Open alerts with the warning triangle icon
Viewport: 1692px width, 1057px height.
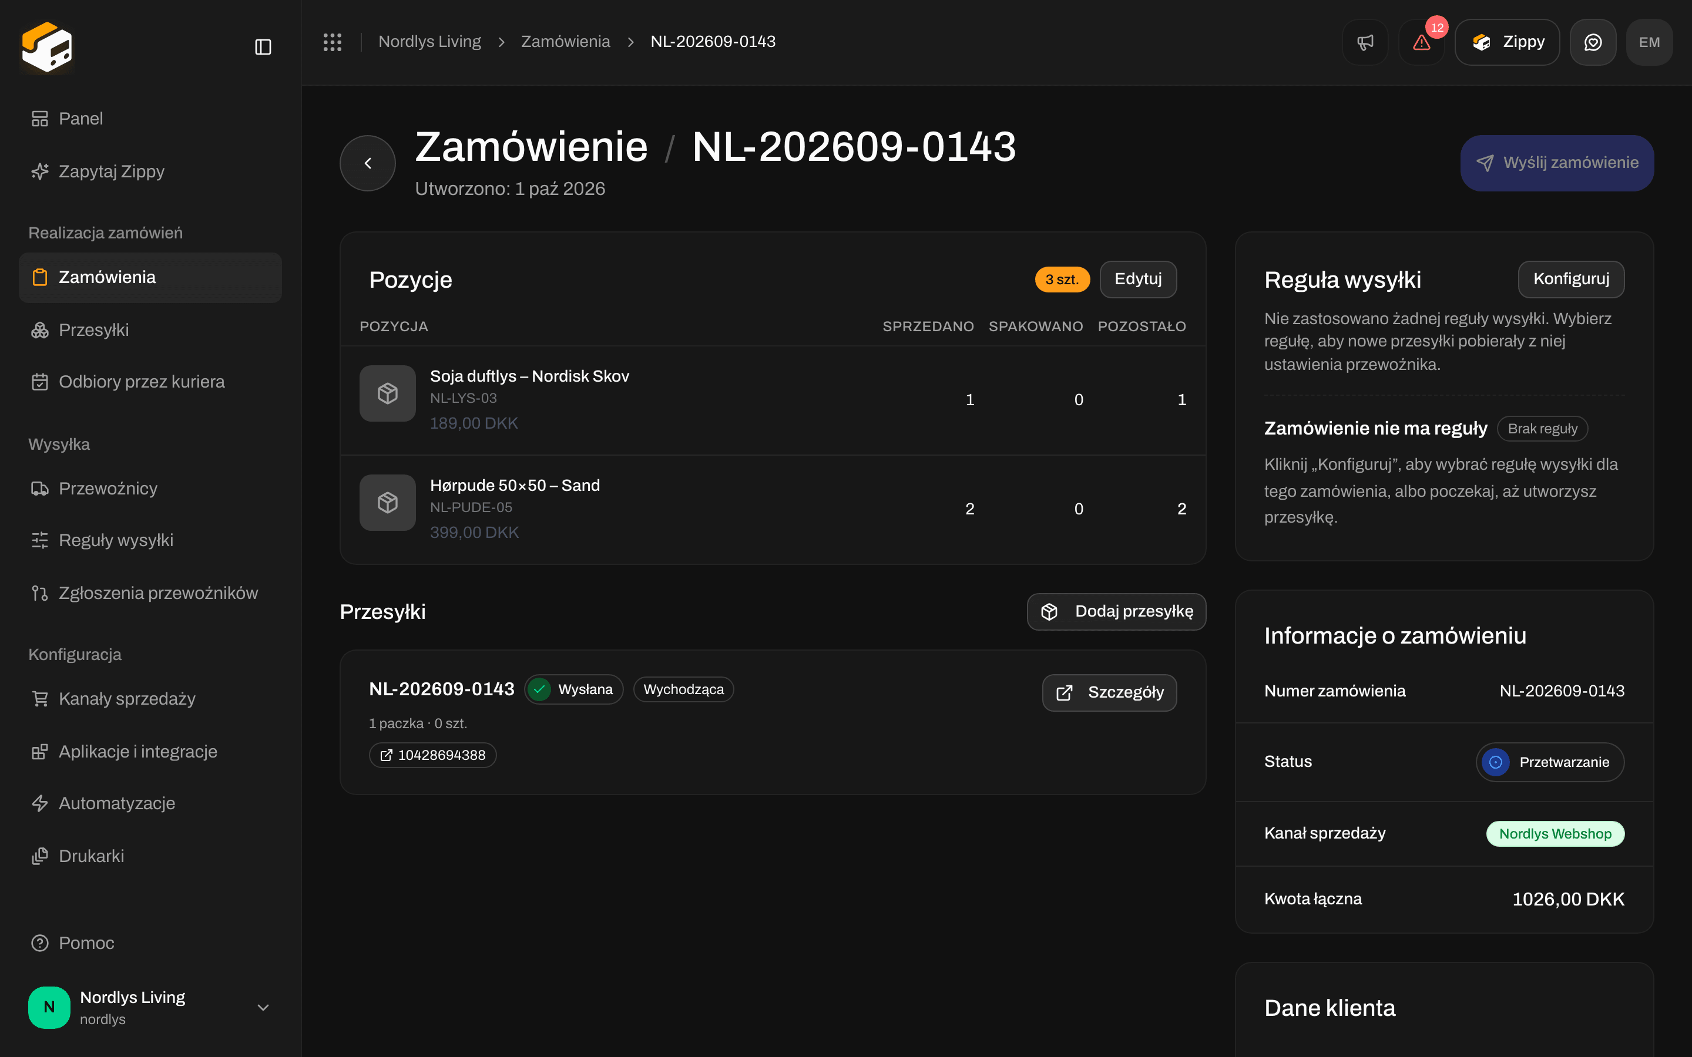click(1421, 42)
